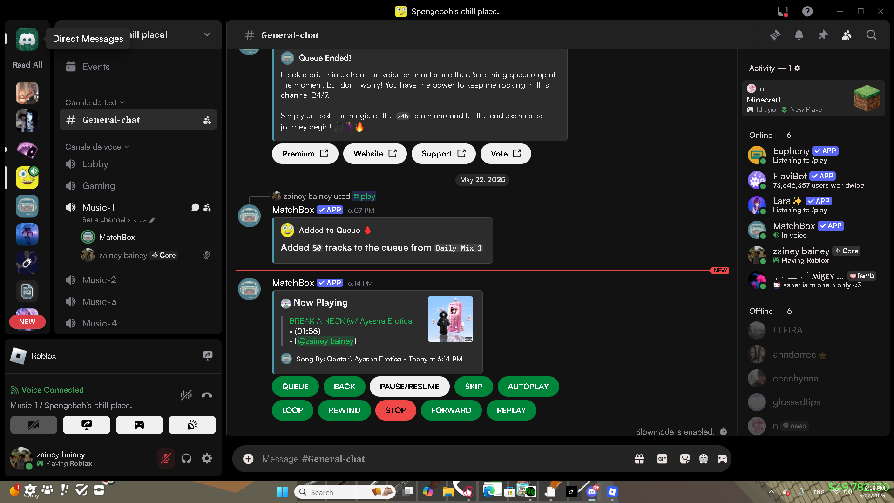Click the stream Roblox screen icon
894x503 pixels.
click(208, 356)
